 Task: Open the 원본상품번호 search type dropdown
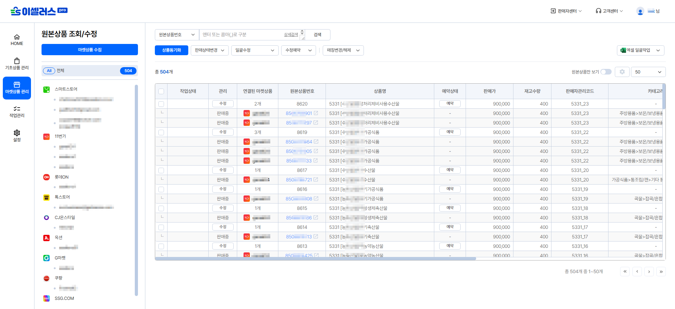(177, 35)
